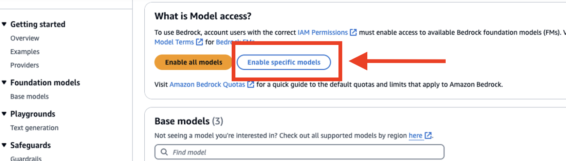Collapse the Foundation models section
The width and height of the screenshot is (566, 161).
4,83
